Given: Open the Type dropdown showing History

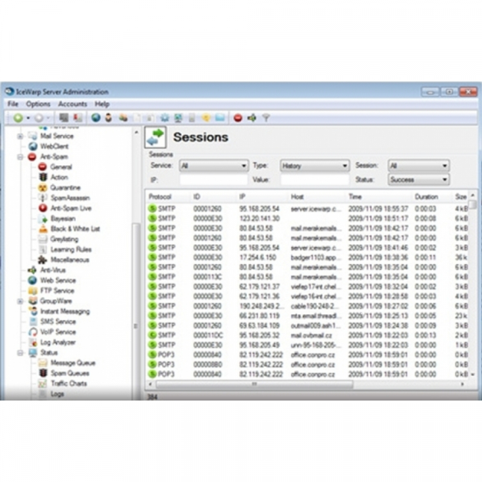Looking at the screenshot, I should point(314,166).
